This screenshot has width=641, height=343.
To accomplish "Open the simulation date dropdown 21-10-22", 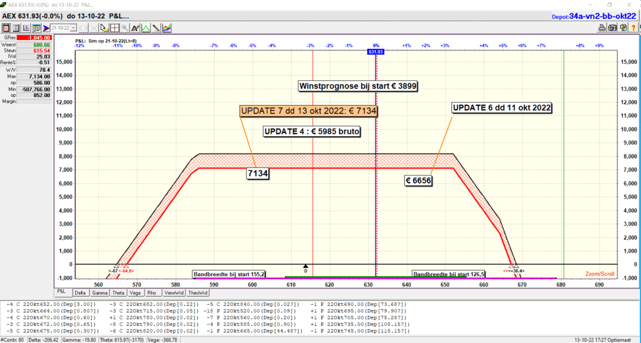I will [x=64, y=28].
